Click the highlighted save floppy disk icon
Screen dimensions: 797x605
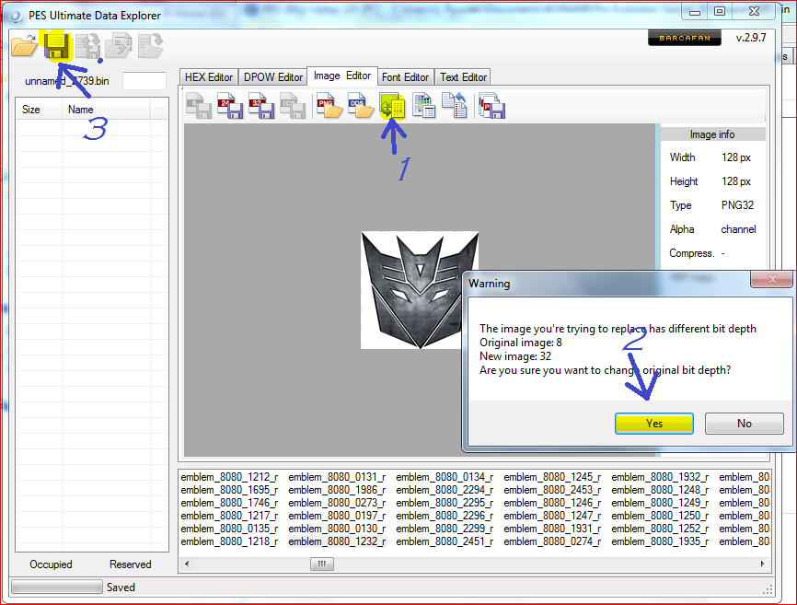56,46
